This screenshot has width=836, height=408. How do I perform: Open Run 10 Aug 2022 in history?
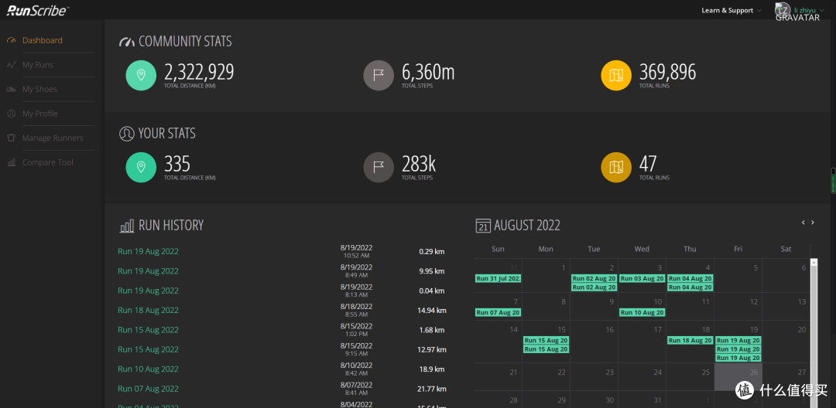click(x=148, y=369)
